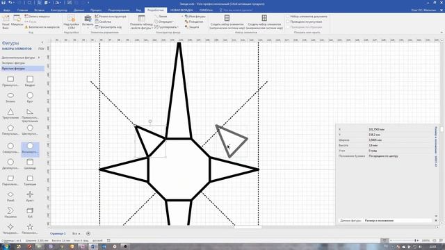Open the Операции dropdown

(164, 22)
